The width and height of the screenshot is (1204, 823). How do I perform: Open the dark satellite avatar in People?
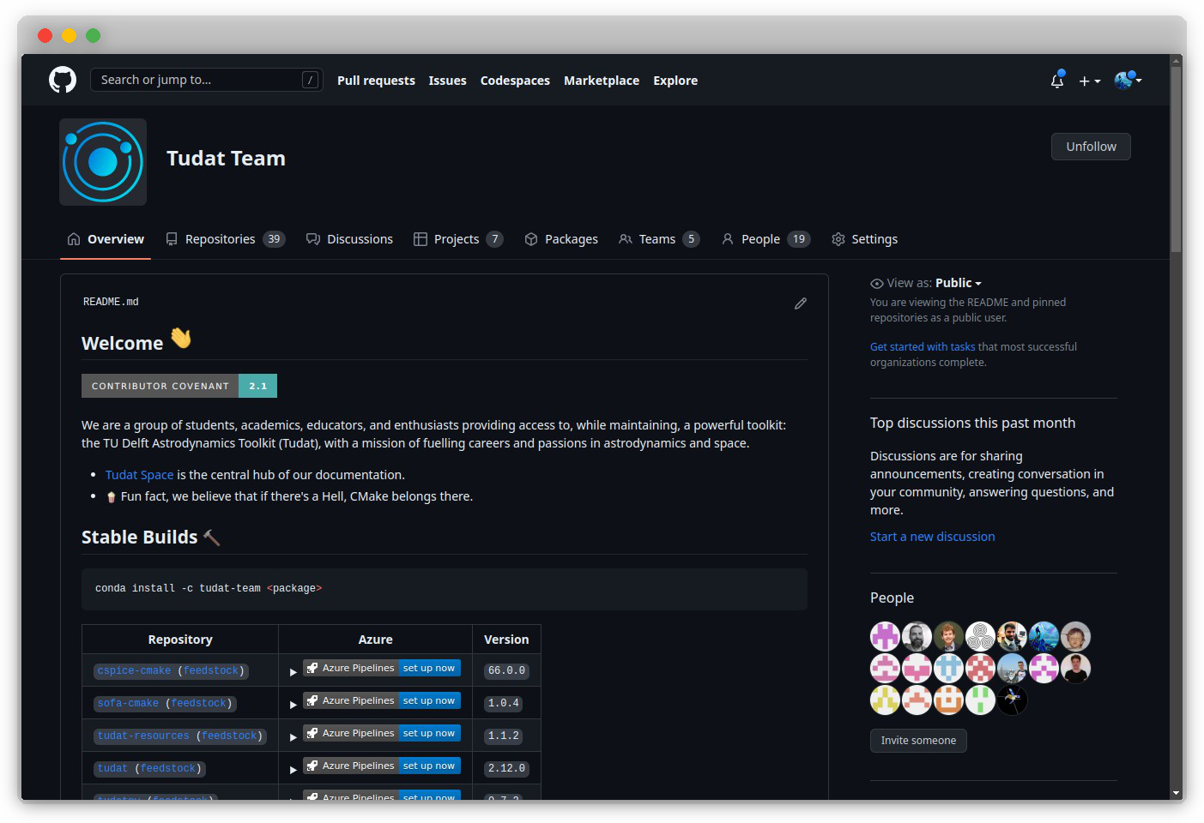click(1012, 700)
